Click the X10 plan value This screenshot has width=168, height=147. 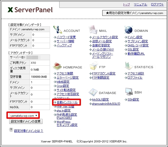(33, 63)
